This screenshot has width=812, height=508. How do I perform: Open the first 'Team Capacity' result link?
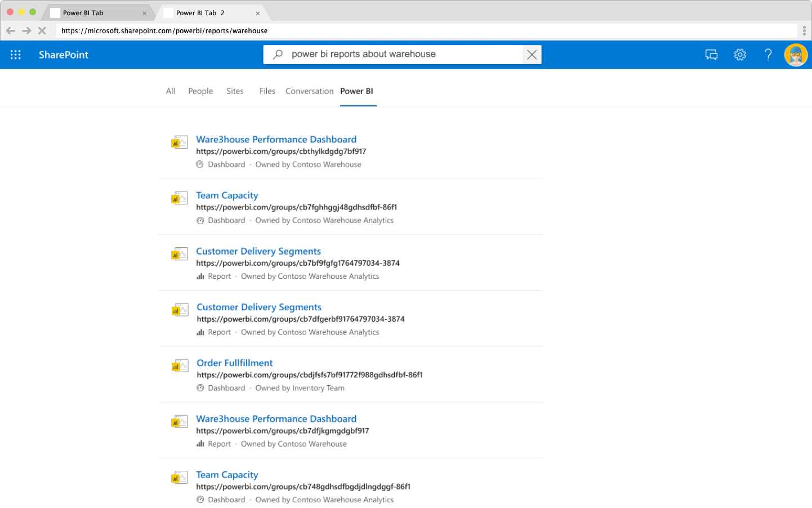coord(227,195)
